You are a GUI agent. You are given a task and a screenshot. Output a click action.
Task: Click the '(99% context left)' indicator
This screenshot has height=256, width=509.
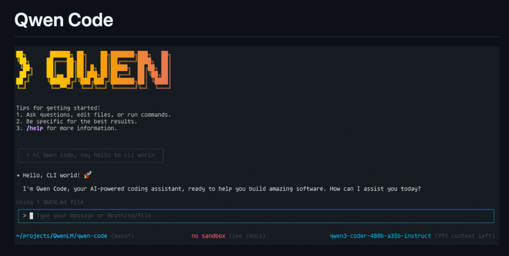(x=465, y=236)
